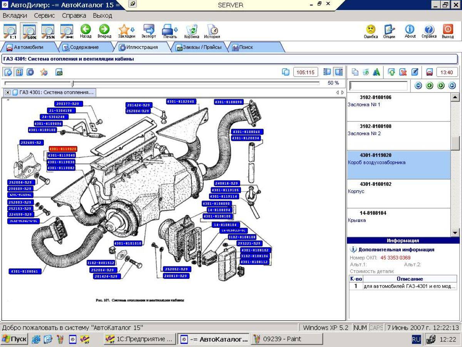Open the История history icon
Screen dimensions: 462x347
click(212, 31)
